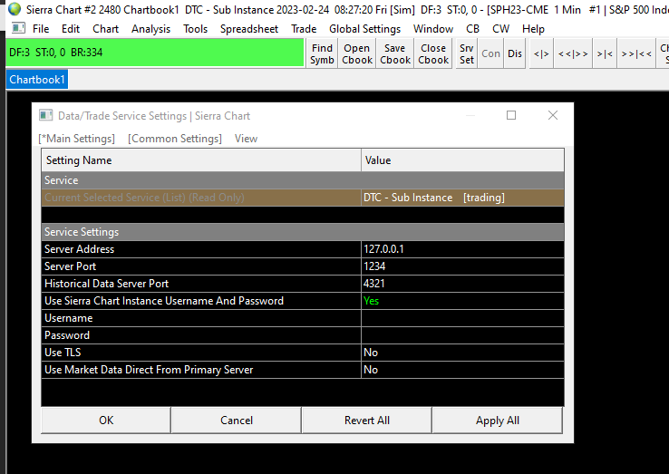
Task: Open the Trade menu
Action: coord(304,29)
